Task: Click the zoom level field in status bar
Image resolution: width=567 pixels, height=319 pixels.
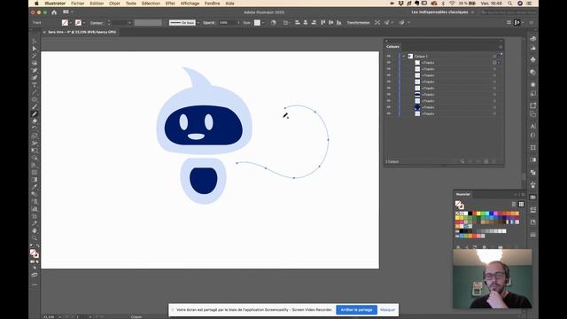Action: tap(49, 317)
